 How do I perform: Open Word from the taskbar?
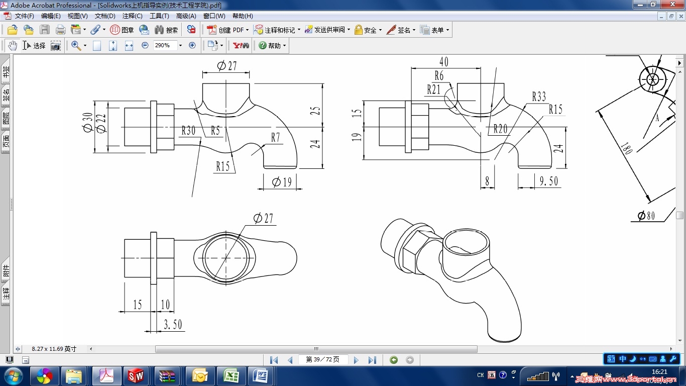261,375
